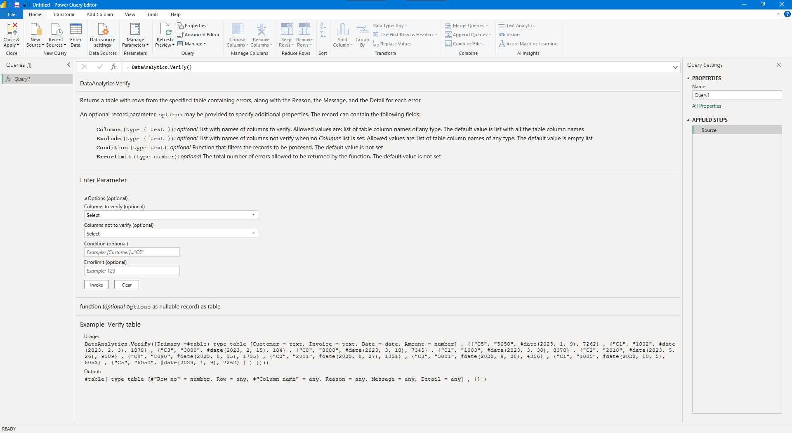
Task: Expand the formula bar chevron
Action: point(675,67)
